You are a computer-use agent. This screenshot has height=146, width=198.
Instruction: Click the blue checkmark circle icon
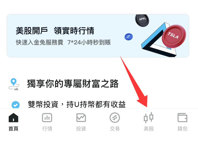pyautogui.click(x=15, y=105)
